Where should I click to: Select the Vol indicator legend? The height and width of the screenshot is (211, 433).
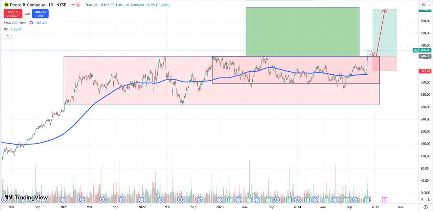[x=6, y=29]
